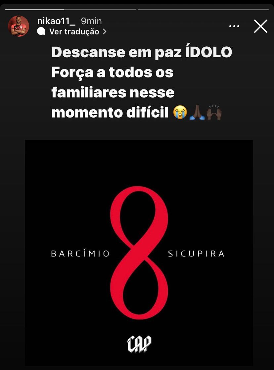Screen dimensions: 274x370
Task: Click the speech bubble translation icon
Action: [x=41, y=31]
